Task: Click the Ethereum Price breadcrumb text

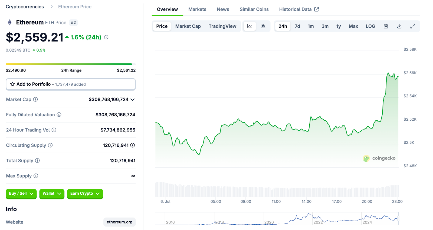Action: coord(75,7)
